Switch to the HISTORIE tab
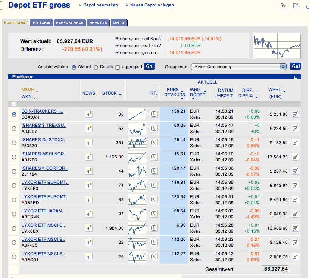 (x=42, y=22)
